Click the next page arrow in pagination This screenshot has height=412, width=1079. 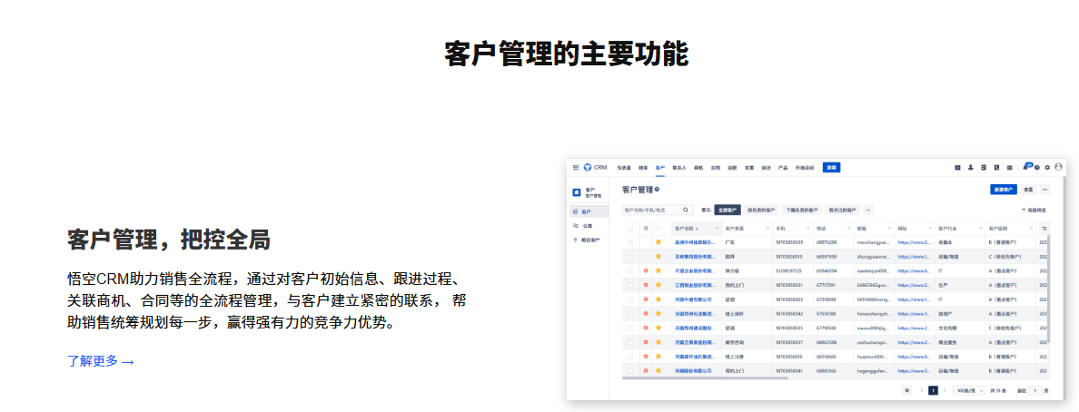tap(945, 390)
